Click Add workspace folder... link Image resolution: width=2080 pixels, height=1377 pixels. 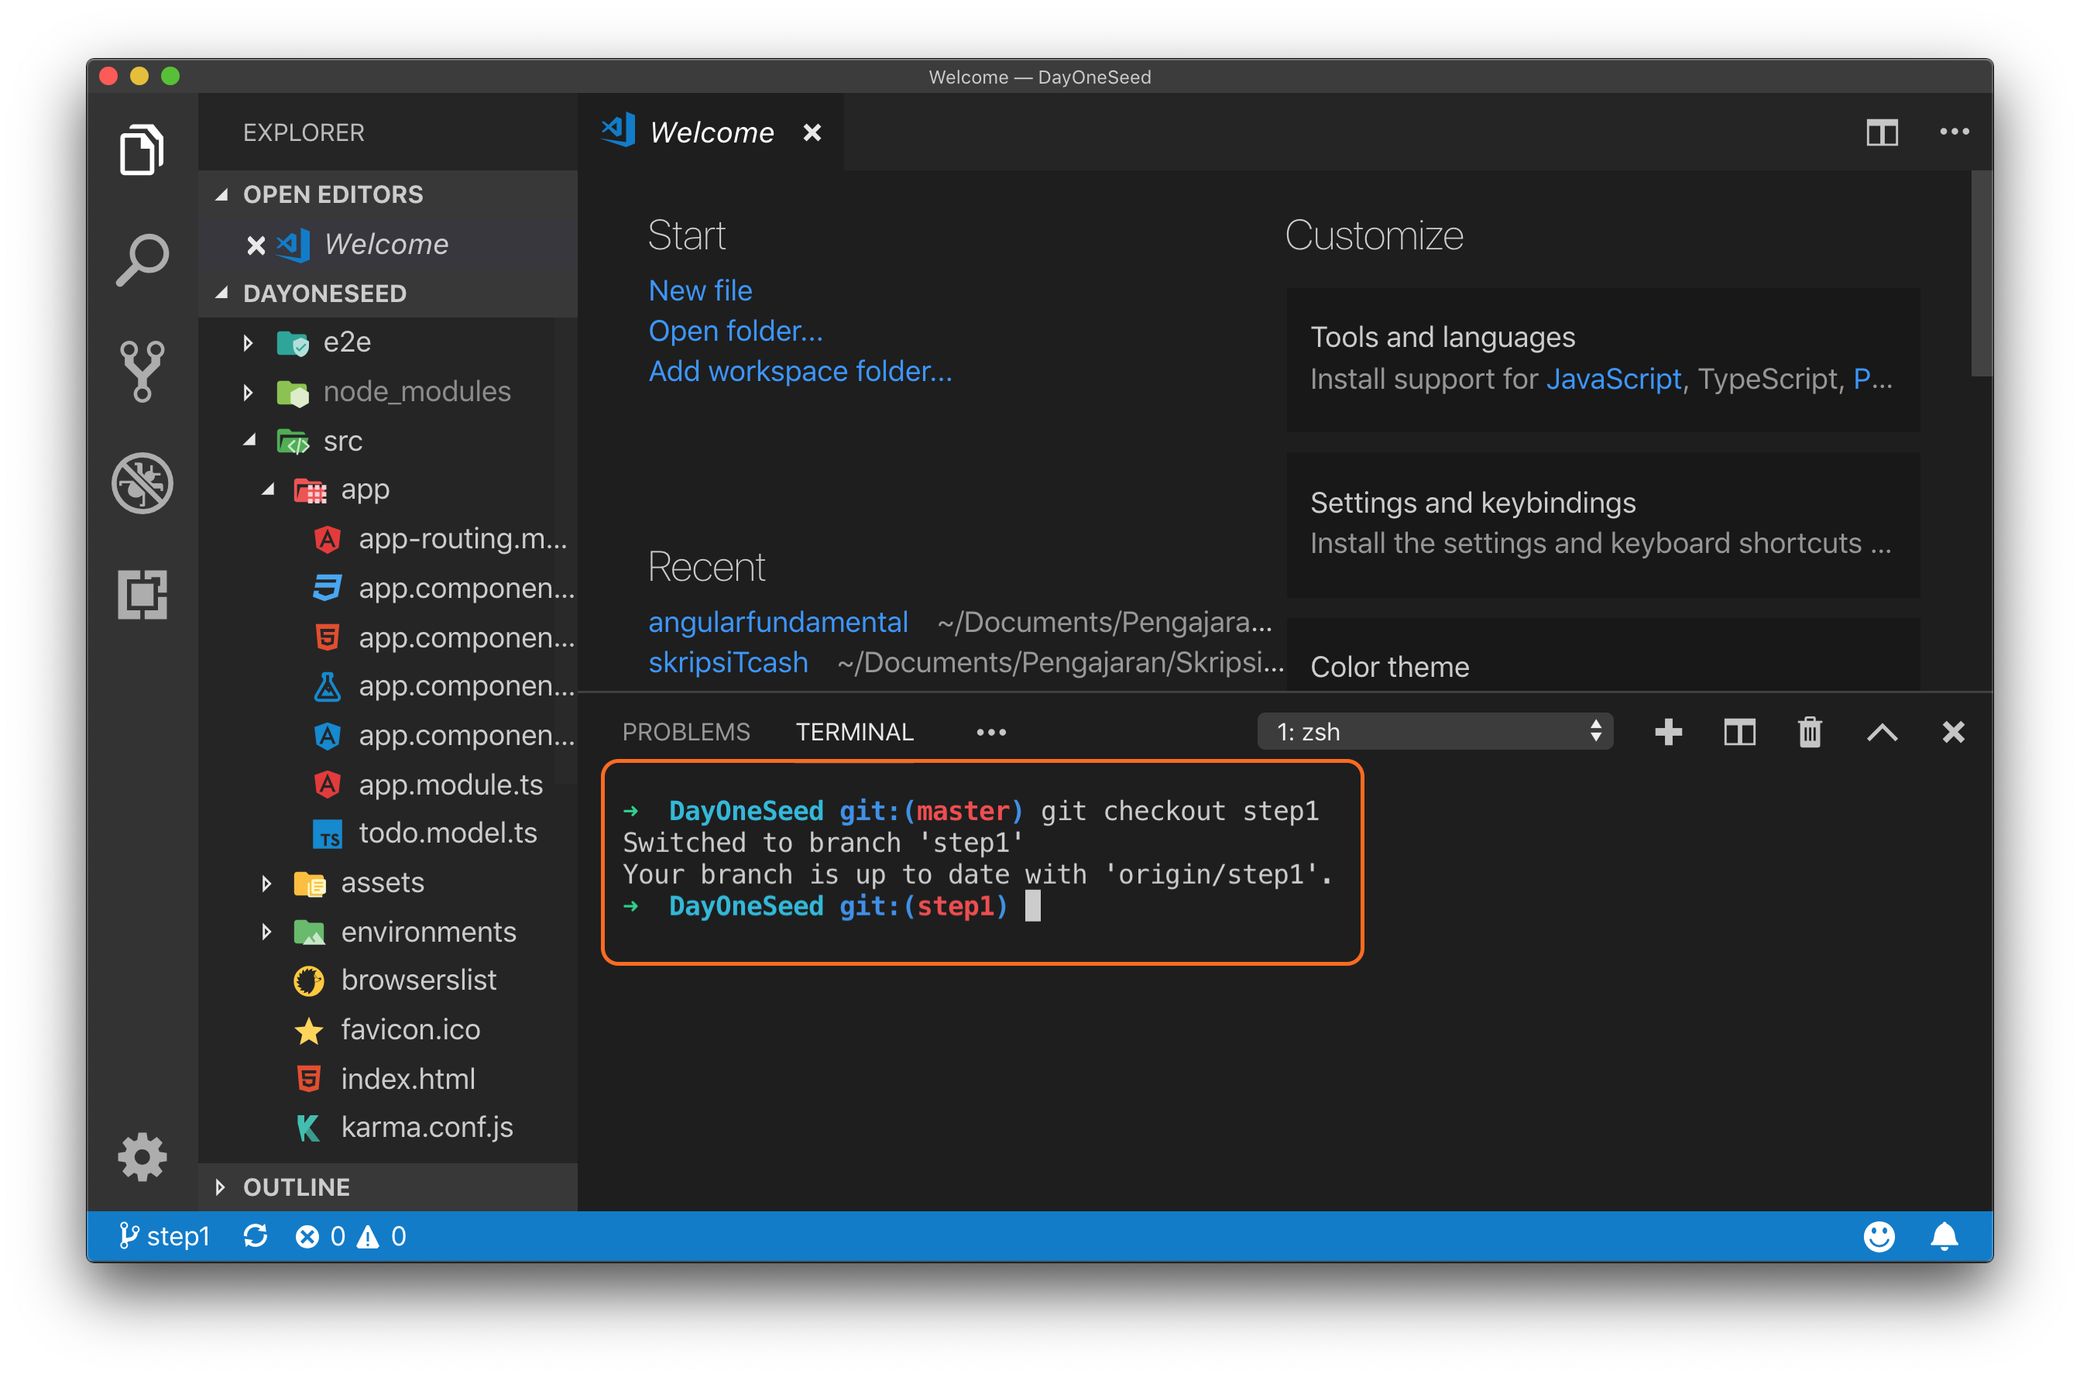coord(800,372)
